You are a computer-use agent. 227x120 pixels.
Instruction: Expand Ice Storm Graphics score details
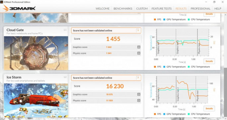(x=139, y=94)
